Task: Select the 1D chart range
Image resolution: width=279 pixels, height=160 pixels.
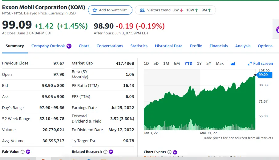Action: tap(146, 64)
